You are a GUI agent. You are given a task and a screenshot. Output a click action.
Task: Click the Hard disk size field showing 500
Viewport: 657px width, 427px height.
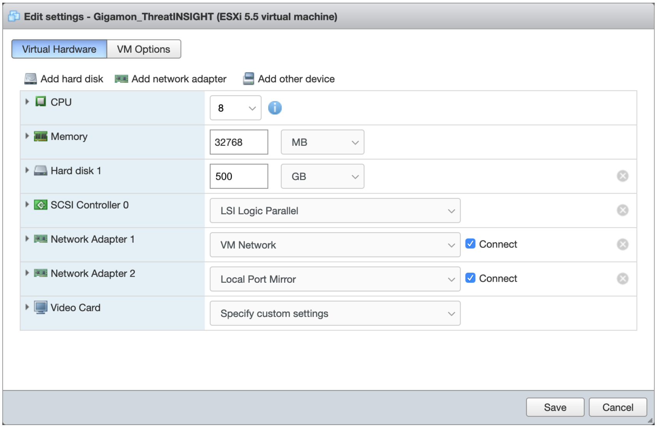(x=239, y=176)
